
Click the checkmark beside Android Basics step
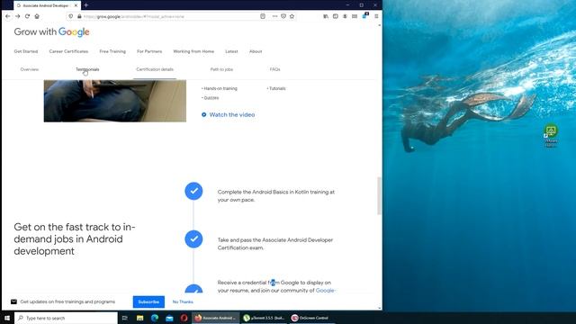(x=193, y=191)
